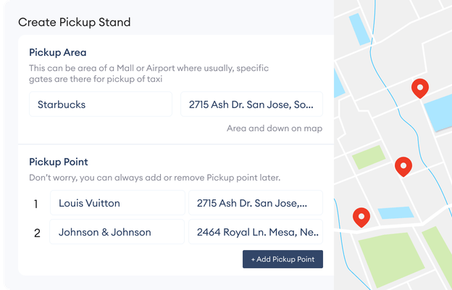Image resolution: width=452 pixels, height=290 pixels.
Task: Click the Pickup Point section heading
Action: tap(59, 162)
